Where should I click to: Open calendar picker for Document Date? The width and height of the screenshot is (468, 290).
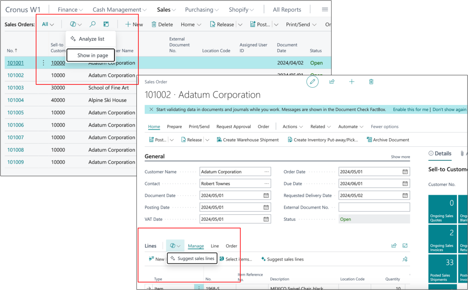coord(266,195)
